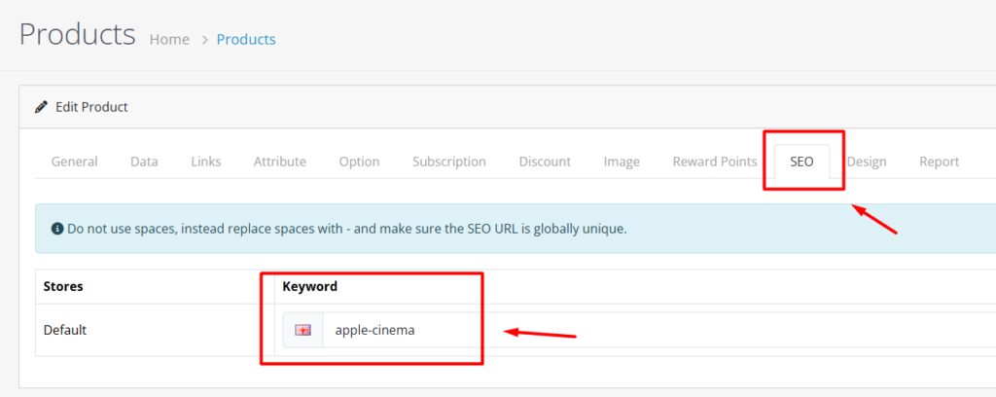This screenshot has width=996, height=397.
Task: Switch to the Data tab
Action: coord(144,162)
